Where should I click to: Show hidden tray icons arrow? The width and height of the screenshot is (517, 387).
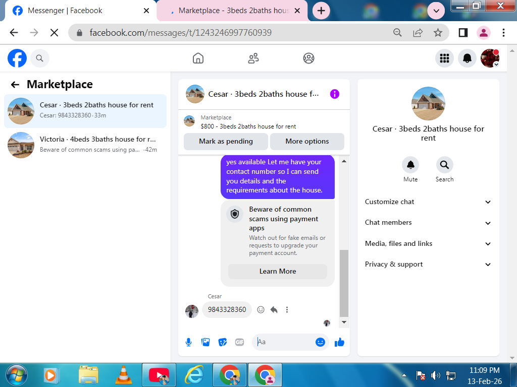coord(404,375)
